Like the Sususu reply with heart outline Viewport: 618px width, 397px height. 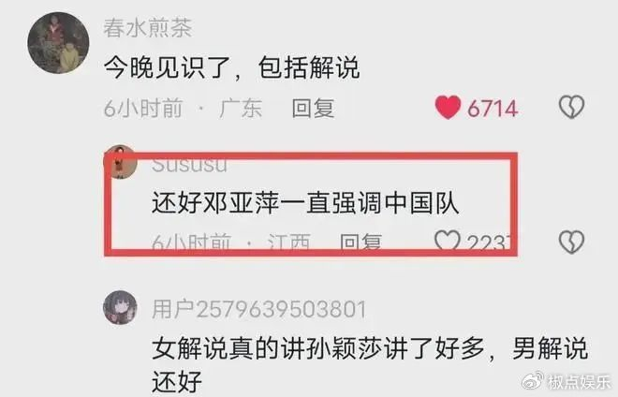coord(447,240)
